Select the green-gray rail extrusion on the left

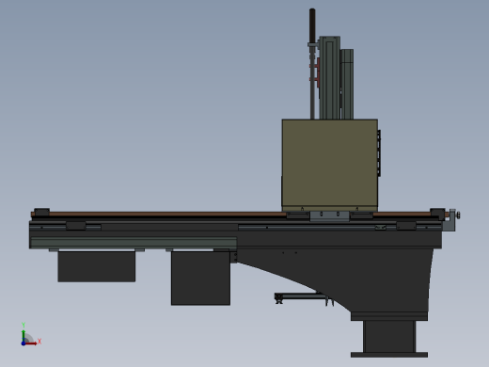pyautogui.click(x=134, y=242)
